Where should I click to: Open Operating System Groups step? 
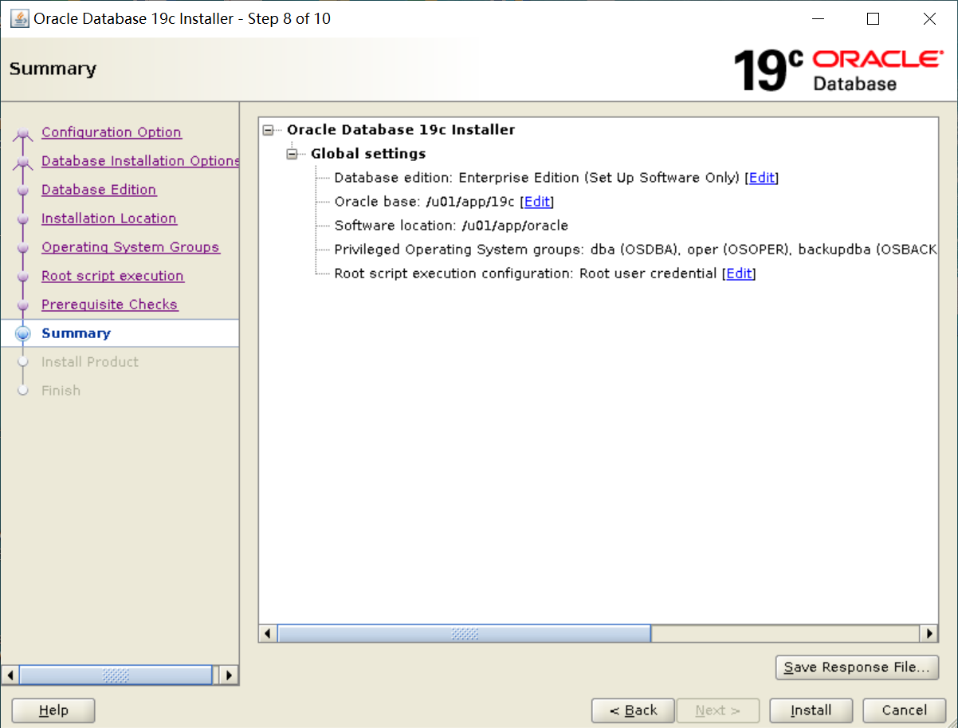tap(131, 247)
